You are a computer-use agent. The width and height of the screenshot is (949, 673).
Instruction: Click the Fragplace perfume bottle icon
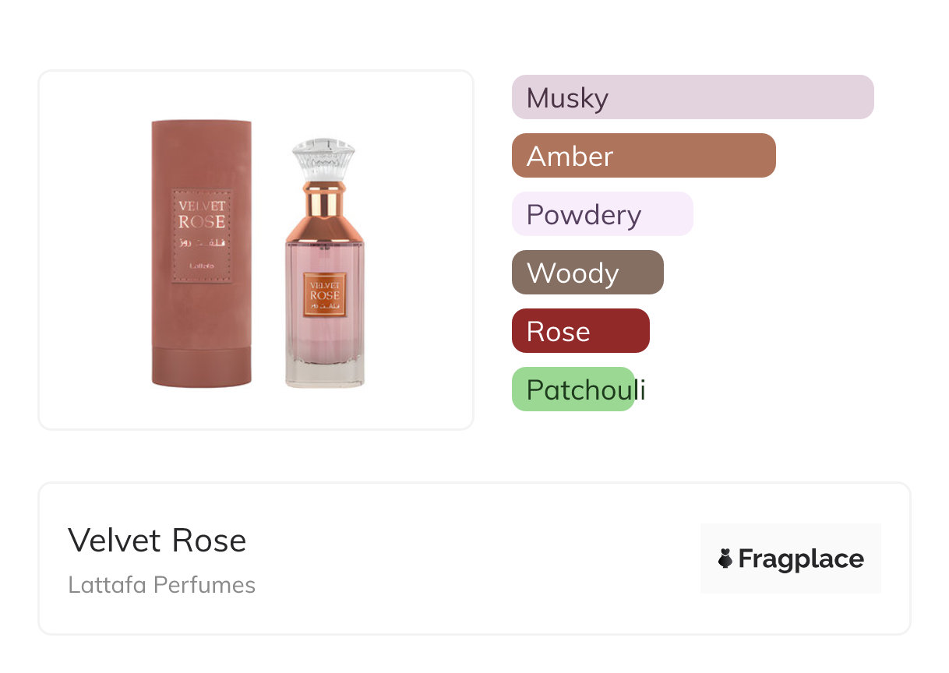coord(725,558)
